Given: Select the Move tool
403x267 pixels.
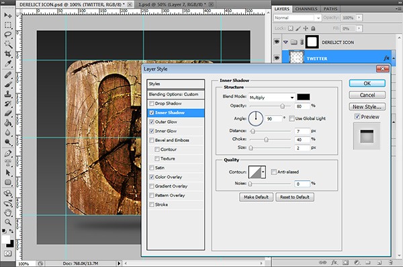Looking at the screenshot, I should [8, 15].
